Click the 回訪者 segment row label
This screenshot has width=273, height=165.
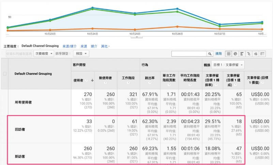(x=20, y=130)
